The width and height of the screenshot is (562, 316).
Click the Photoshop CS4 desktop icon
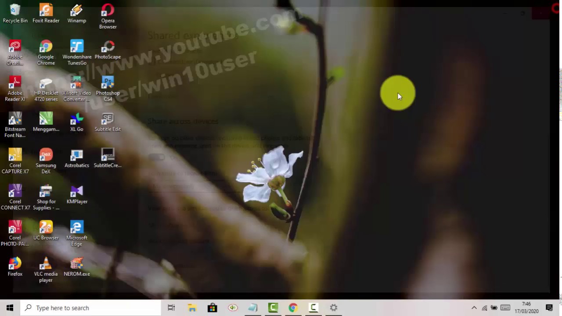coord(108,89)
